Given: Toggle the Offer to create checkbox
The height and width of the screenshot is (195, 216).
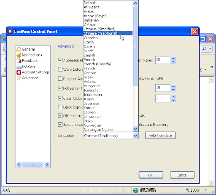Looking at the screenshot, I should (60, 116).
